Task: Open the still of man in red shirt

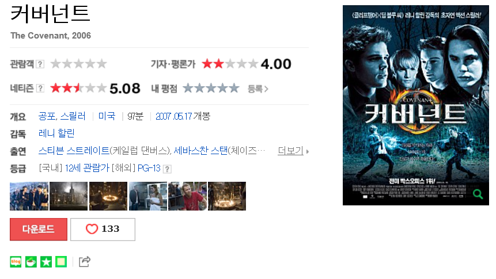Action: (x=188, y=196)
